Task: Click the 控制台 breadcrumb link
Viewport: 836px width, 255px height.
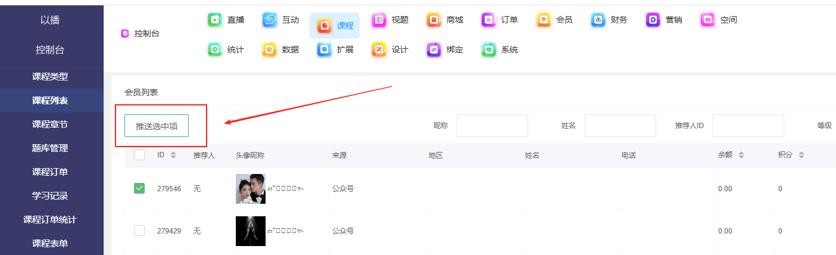Action: [x=146, y=33]
